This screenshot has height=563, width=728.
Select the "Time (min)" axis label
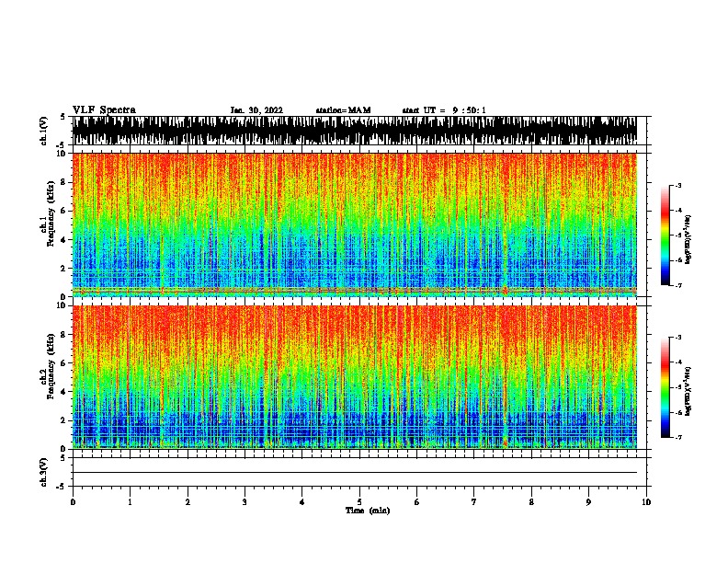point(368,511)
